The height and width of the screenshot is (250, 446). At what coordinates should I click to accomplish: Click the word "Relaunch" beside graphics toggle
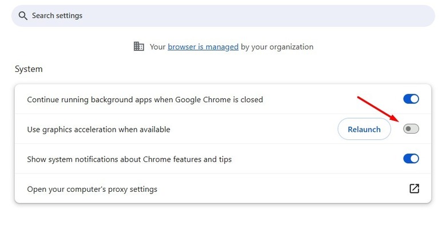tap(364, 130)
